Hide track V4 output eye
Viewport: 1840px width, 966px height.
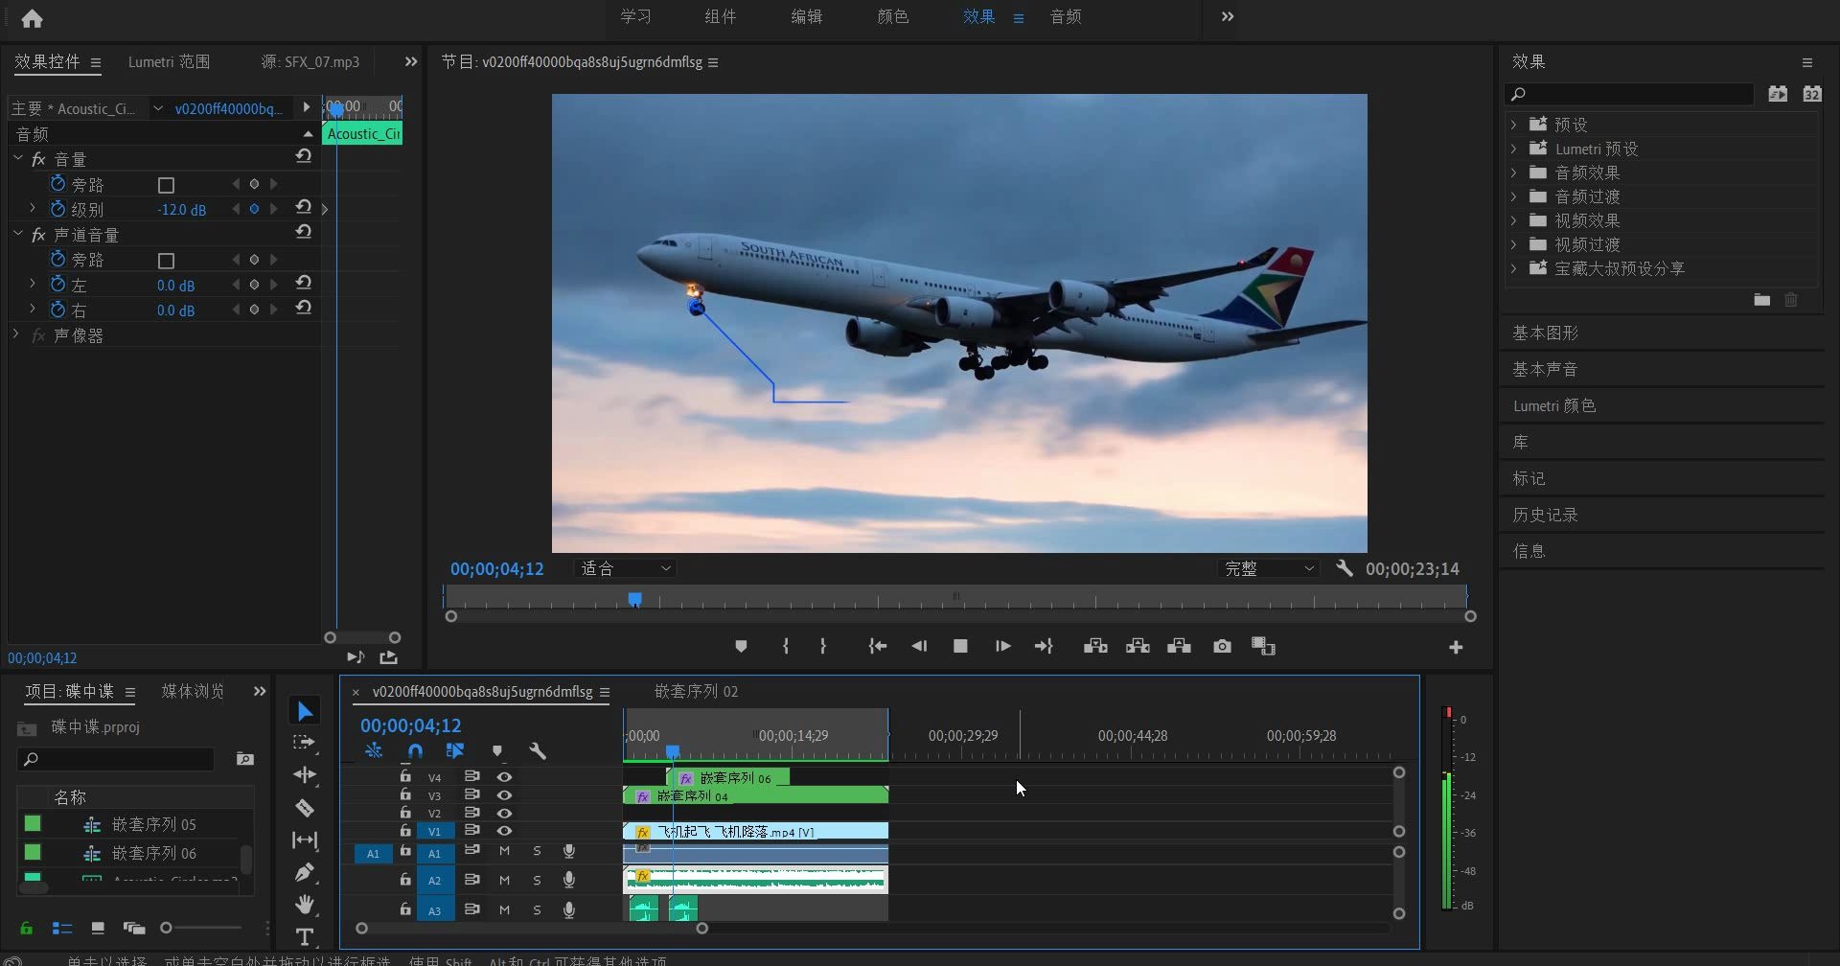[504, 777]
